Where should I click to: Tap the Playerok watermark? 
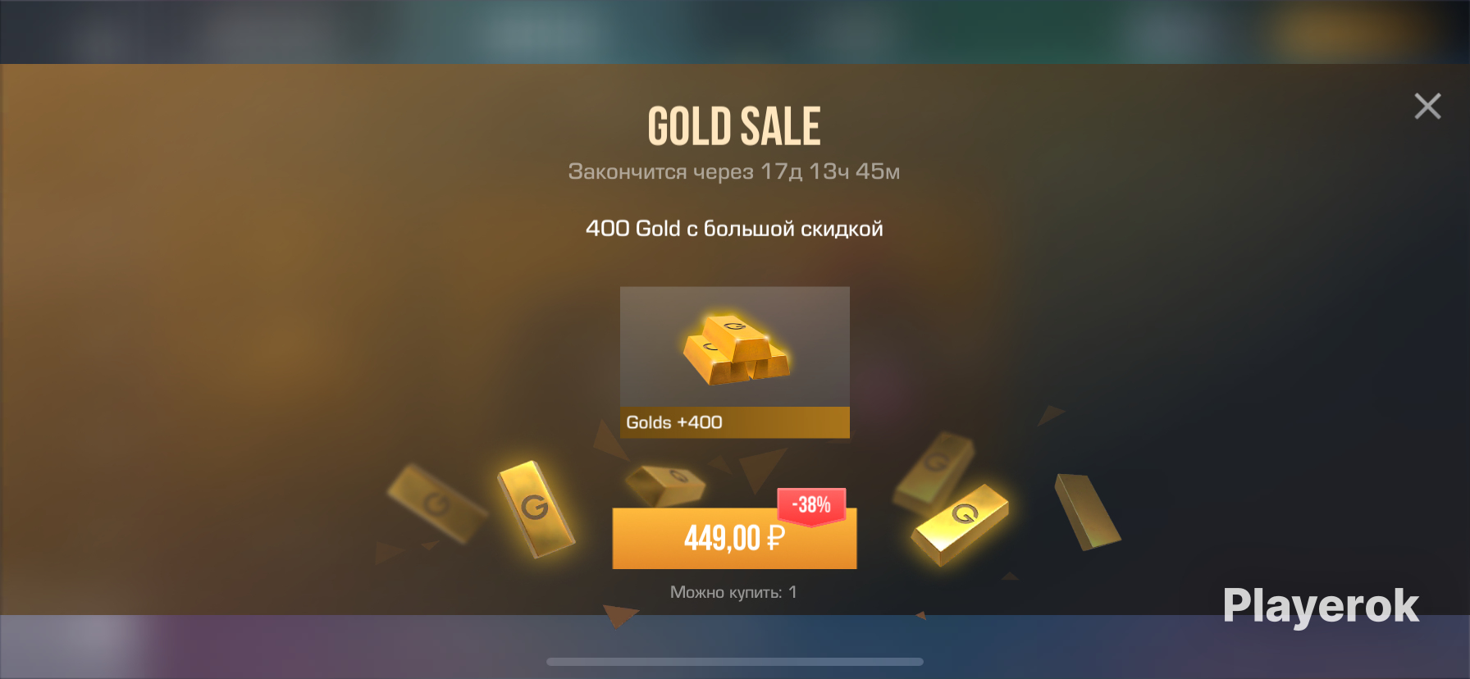tap(1321, 607)
